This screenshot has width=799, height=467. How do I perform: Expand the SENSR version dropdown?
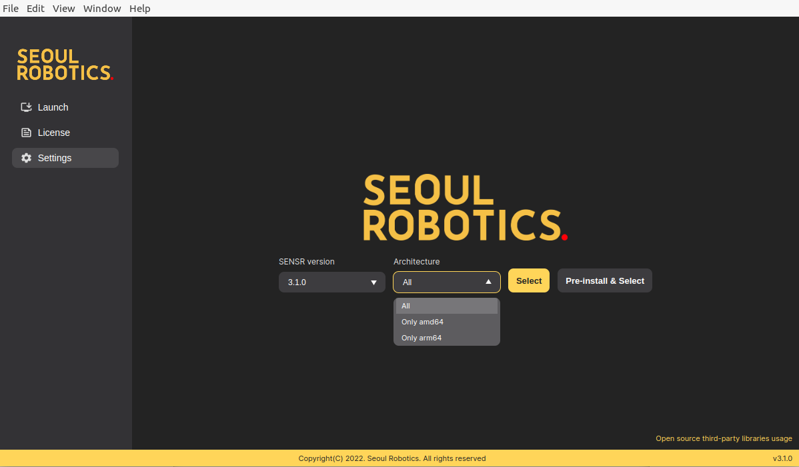coord(331,282)
